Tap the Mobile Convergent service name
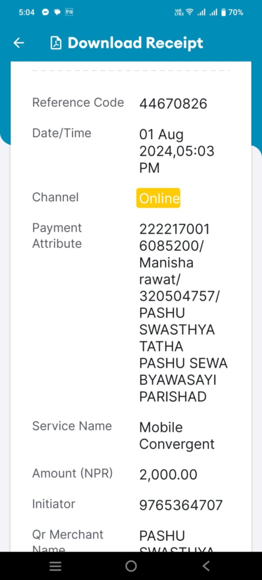Viewport: 262px width, 580px height. (x=177, y=436)
